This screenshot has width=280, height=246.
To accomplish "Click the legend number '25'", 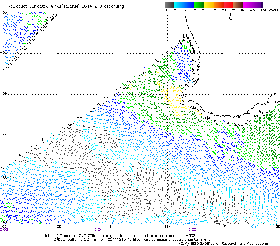I will (214, 10).
